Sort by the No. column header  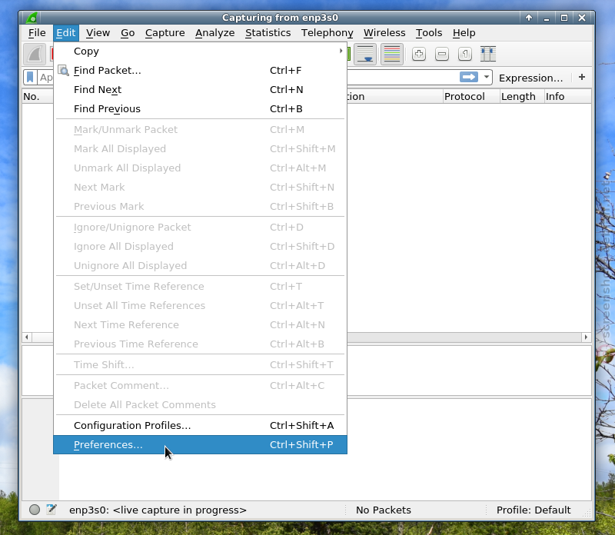point(38,97)
